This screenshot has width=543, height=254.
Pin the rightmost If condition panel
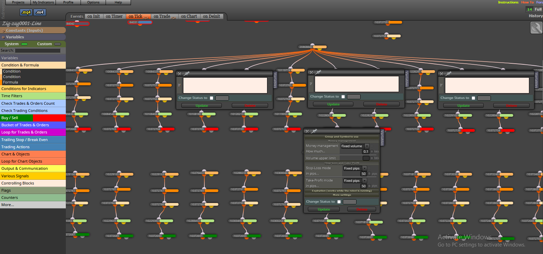[x=449, y=74]
